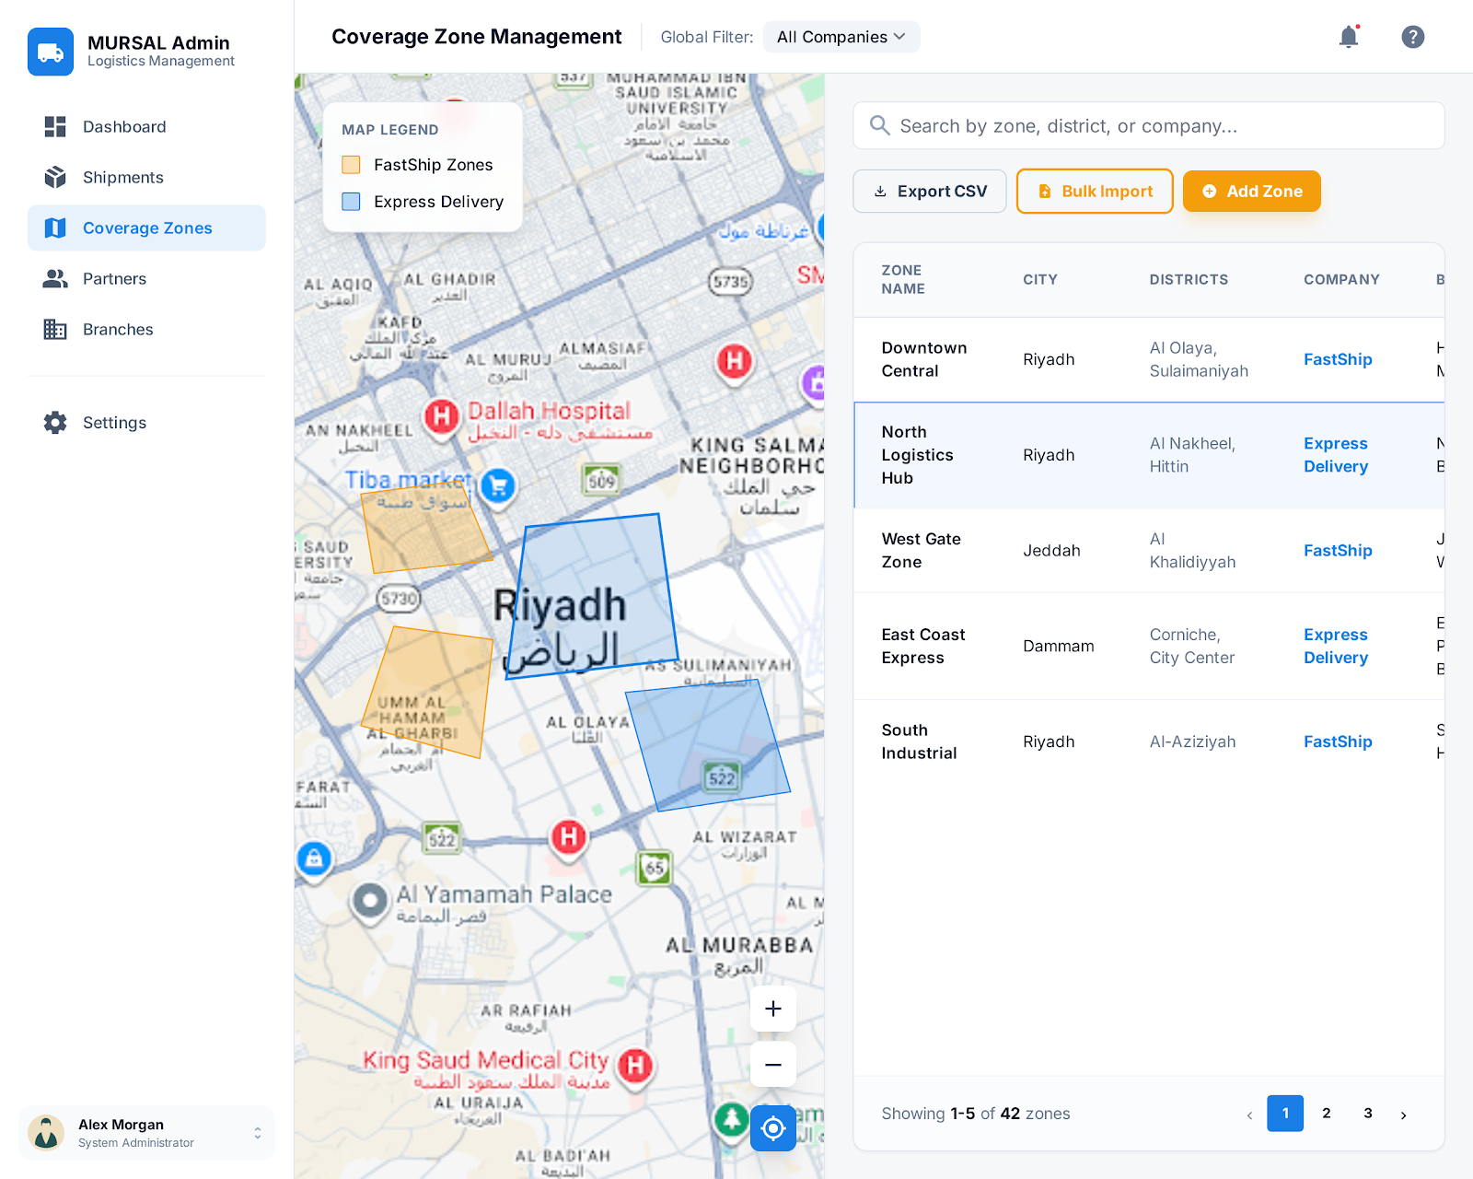Click the FastShip Zones legend color swatch
This screenshot has height=1179, width=1473.
351,165
